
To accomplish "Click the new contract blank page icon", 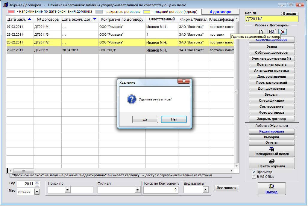I will 261,32.
